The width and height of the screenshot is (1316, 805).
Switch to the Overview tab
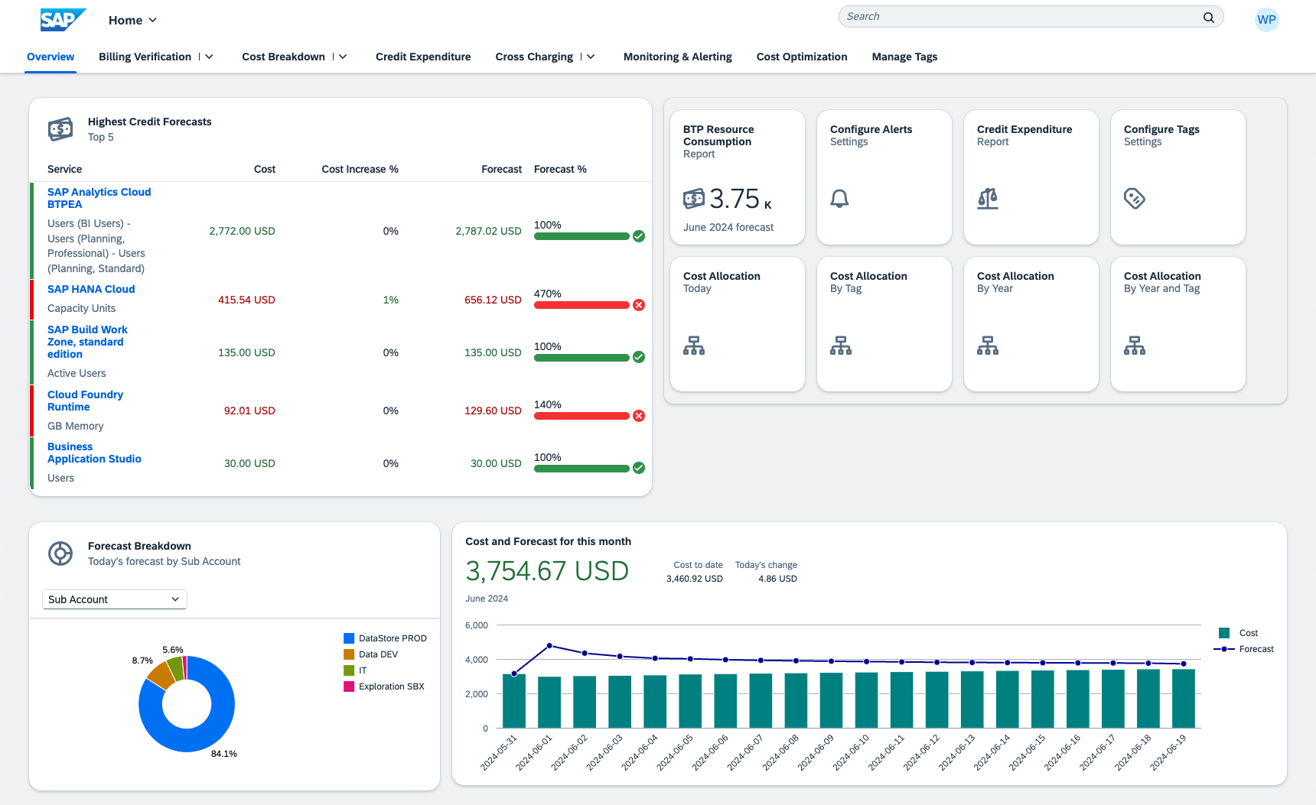[50, 57]
